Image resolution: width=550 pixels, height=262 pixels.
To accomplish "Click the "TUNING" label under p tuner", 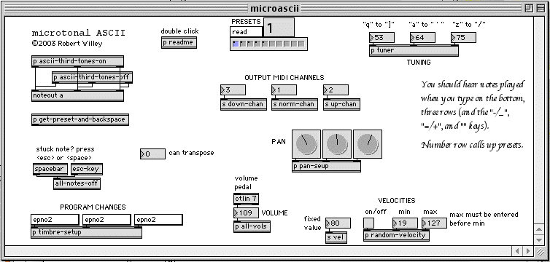I will click(419, 63).
